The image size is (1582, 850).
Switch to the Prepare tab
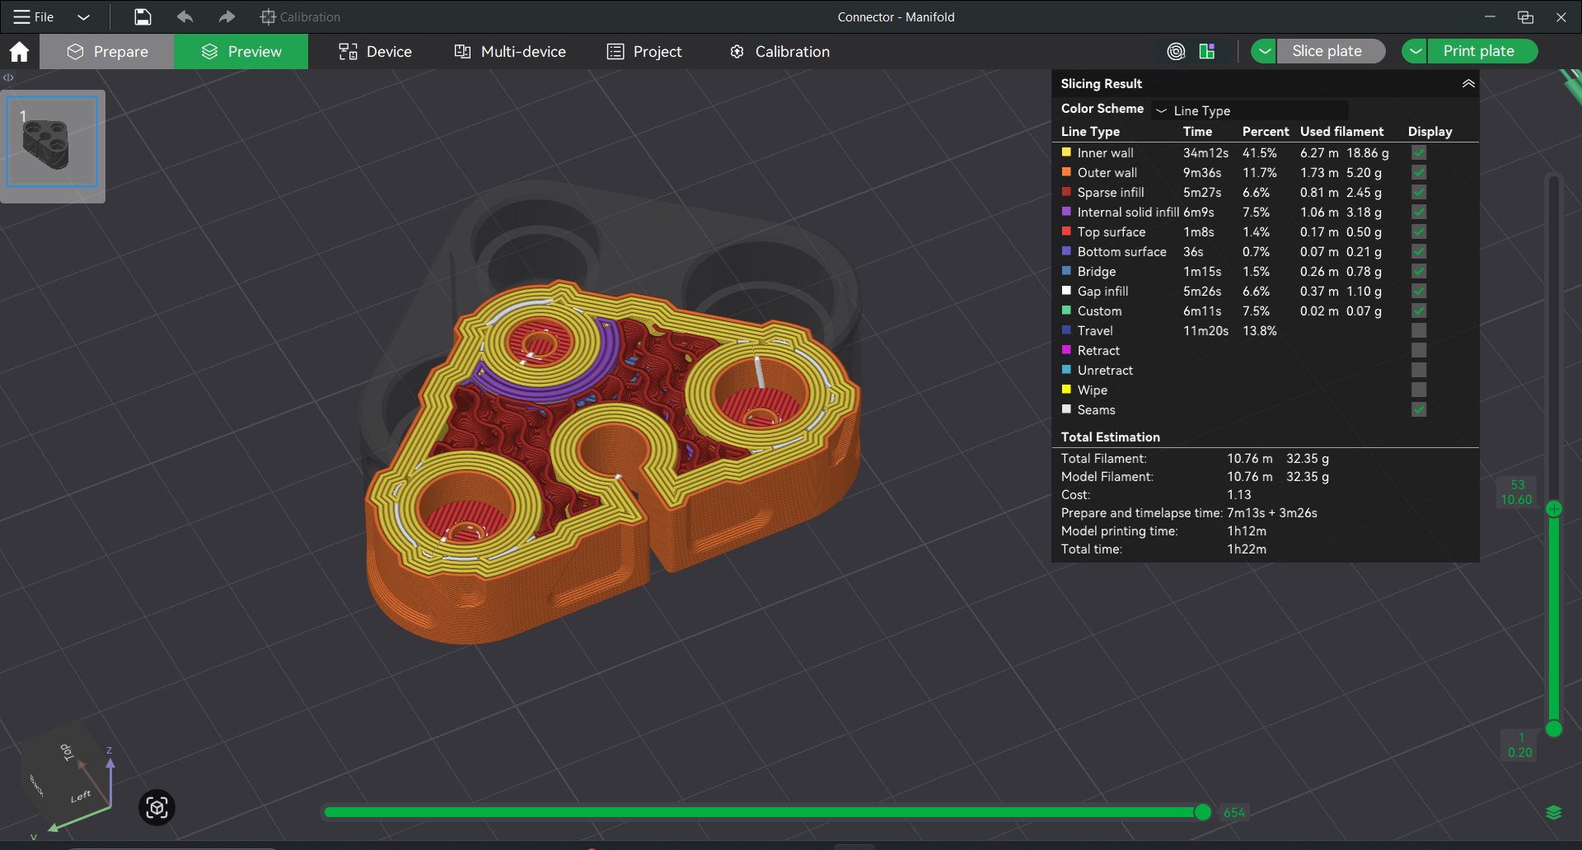[107, 52]
